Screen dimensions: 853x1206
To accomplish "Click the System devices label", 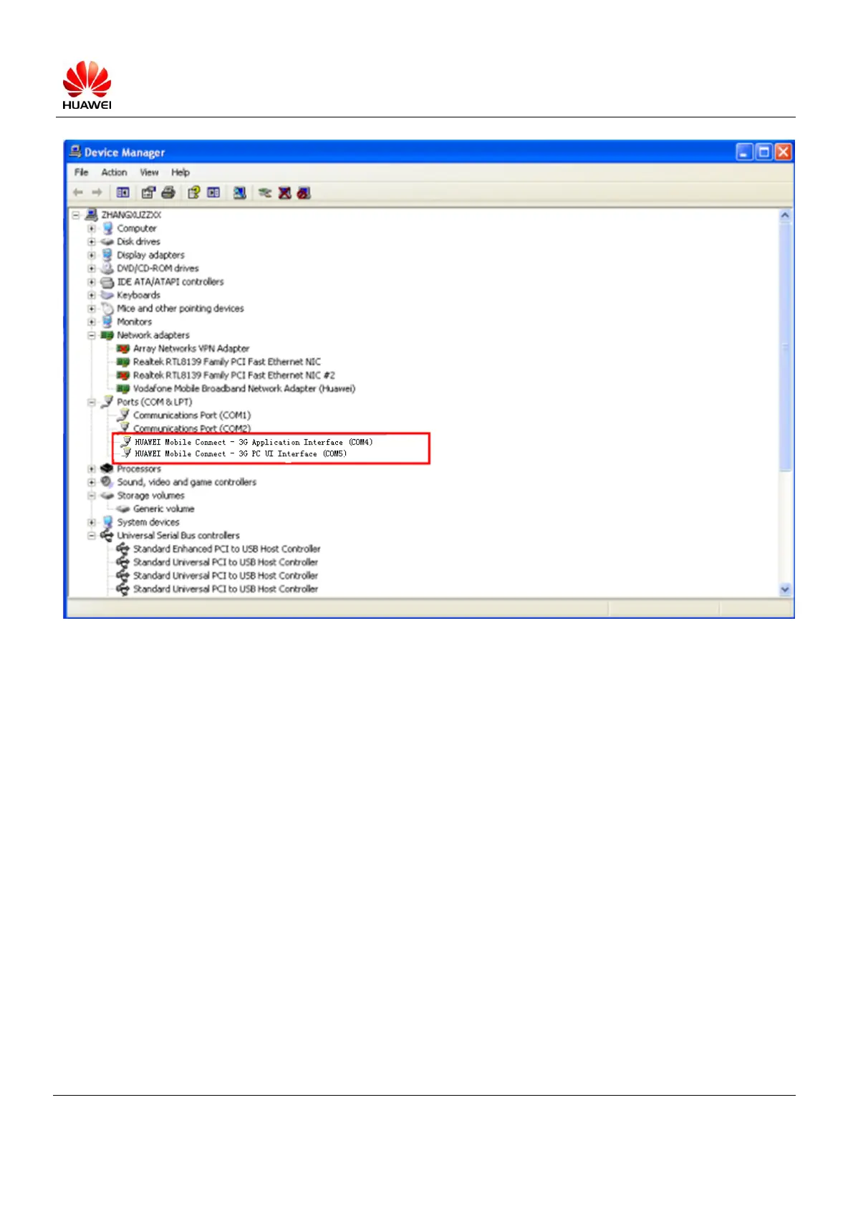I will click(x=148, y=522).
